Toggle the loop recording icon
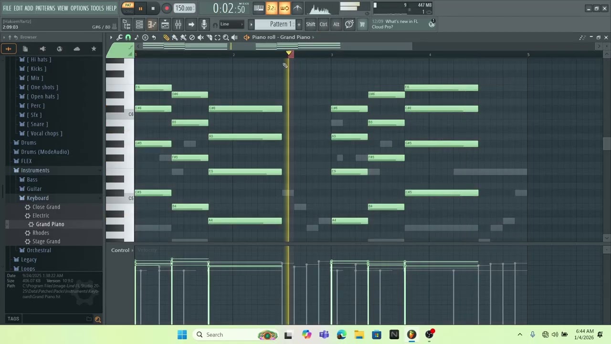The image size is (611, 344). pos(284,8)
